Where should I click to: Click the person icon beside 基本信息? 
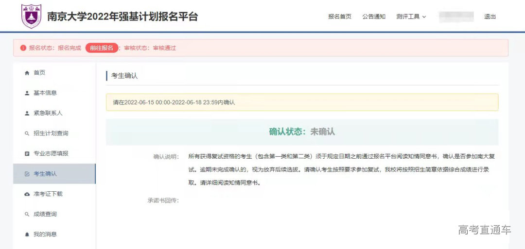point(27,93)
